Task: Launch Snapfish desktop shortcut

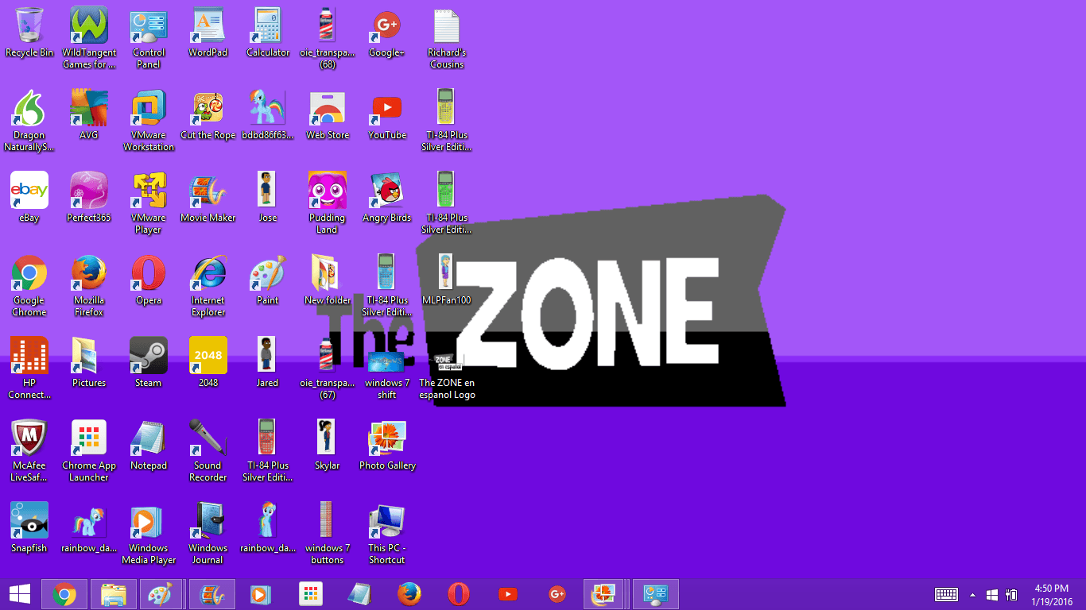Action: pyautogui.click(x=29, y=529)
